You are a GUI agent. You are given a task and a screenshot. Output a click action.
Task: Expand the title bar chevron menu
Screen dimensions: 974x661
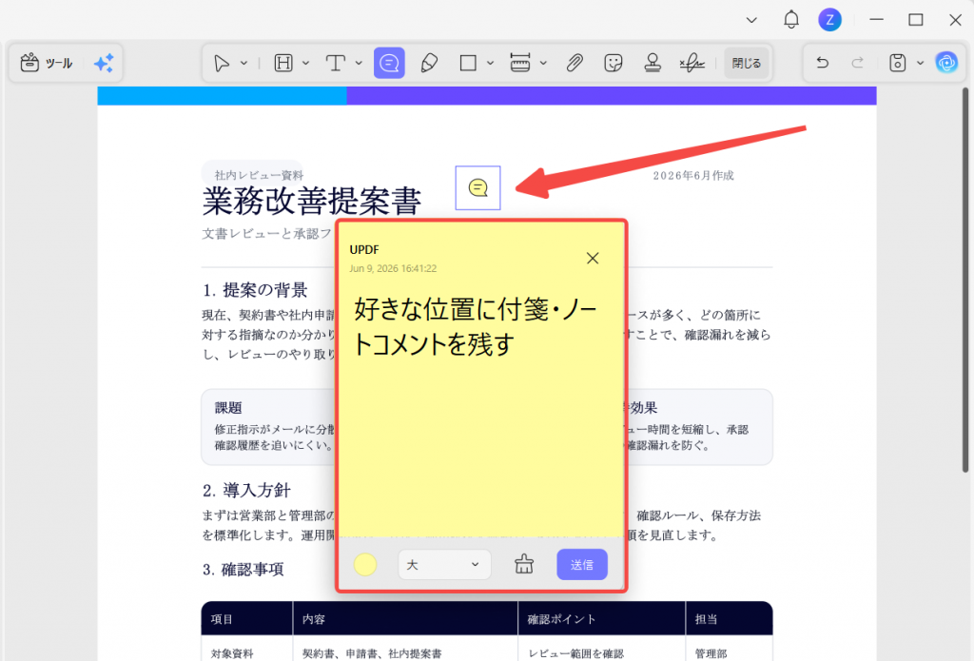751,20
